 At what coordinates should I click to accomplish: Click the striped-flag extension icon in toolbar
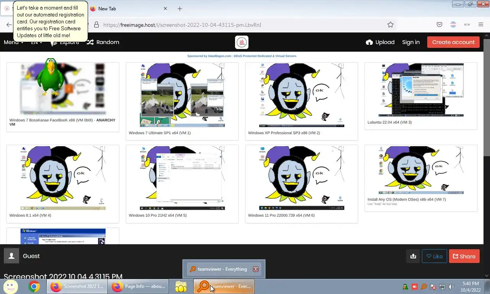tap(453, 24)
